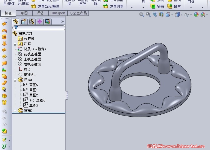This screenshot has width=210, height=150.
Task: Open the DisplayManager panel tab
Action: click(48, 22)
